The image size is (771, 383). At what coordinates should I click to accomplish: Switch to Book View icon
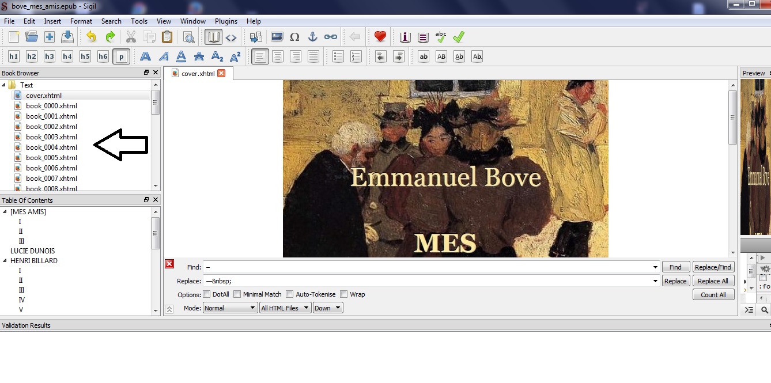point(213,37)
